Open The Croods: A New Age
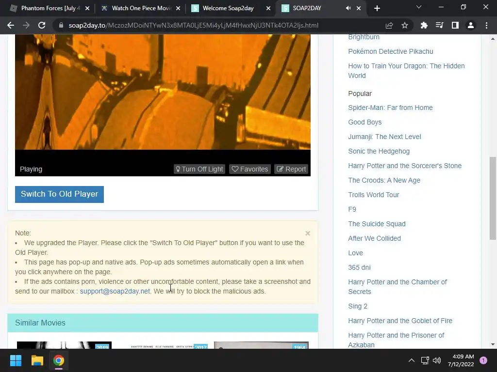Viewport: 497px width, 372px height. pos(384,181)
